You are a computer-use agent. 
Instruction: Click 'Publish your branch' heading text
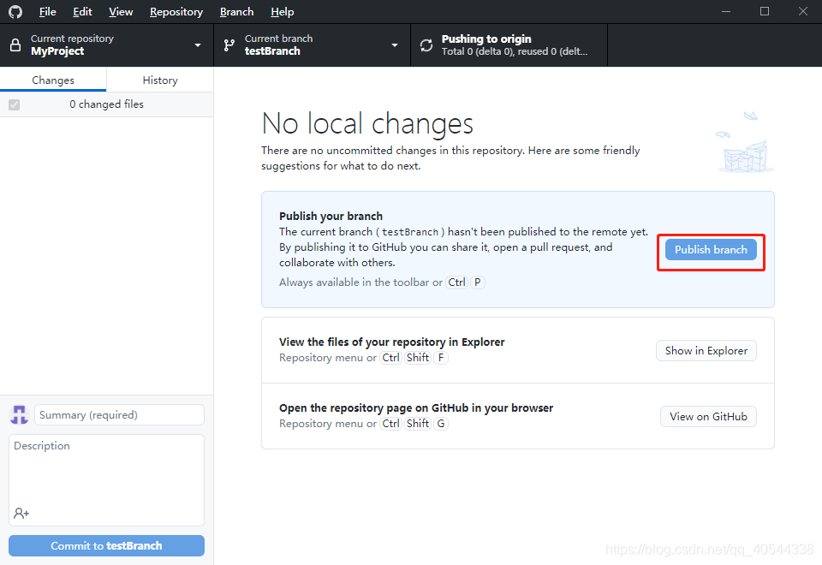[x=331, y=216]
